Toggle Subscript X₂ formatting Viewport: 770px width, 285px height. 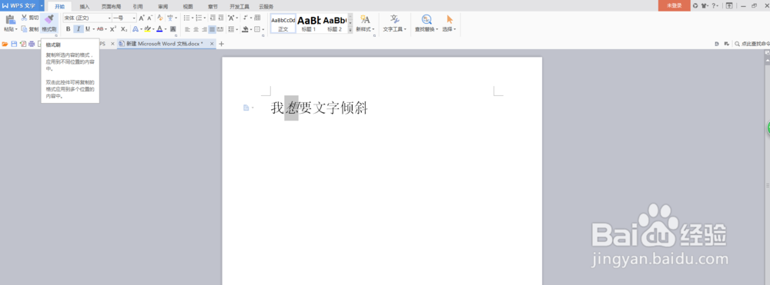click(124, 29)
